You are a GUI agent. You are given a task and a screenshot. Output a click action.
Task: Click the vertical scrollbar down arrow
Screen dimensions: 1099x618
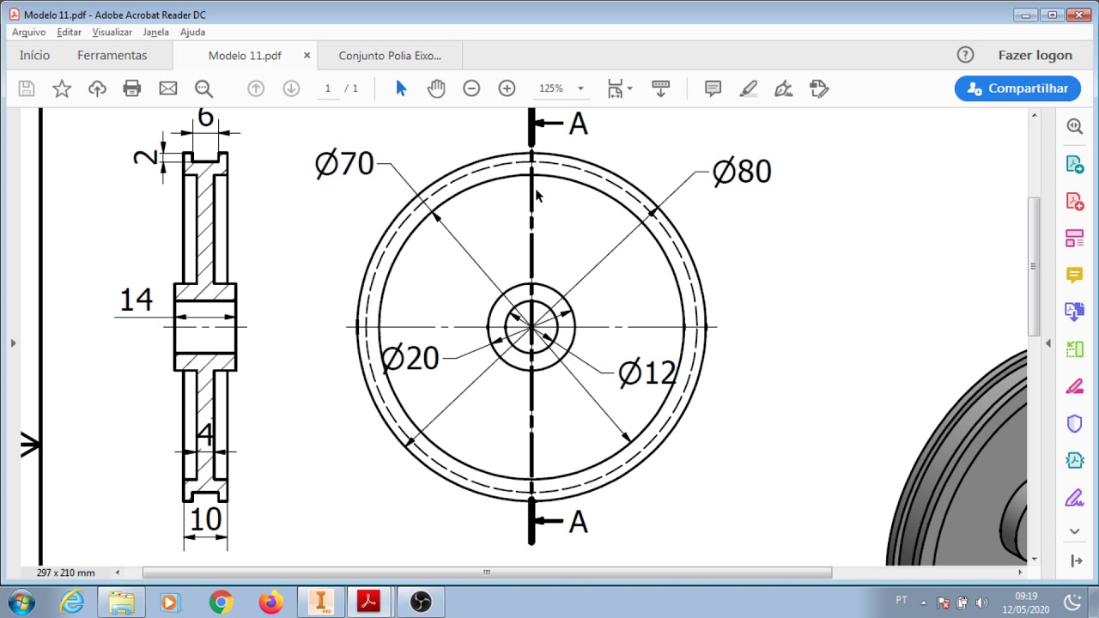coord(1034,559)
